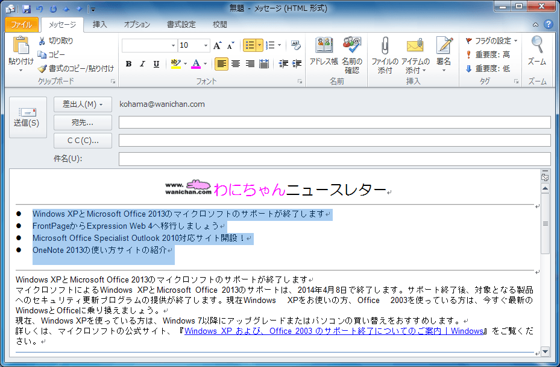Screen dimensions: 560x367
Task: Open Zoom (ズーム) tool
Action: [536, 51]
